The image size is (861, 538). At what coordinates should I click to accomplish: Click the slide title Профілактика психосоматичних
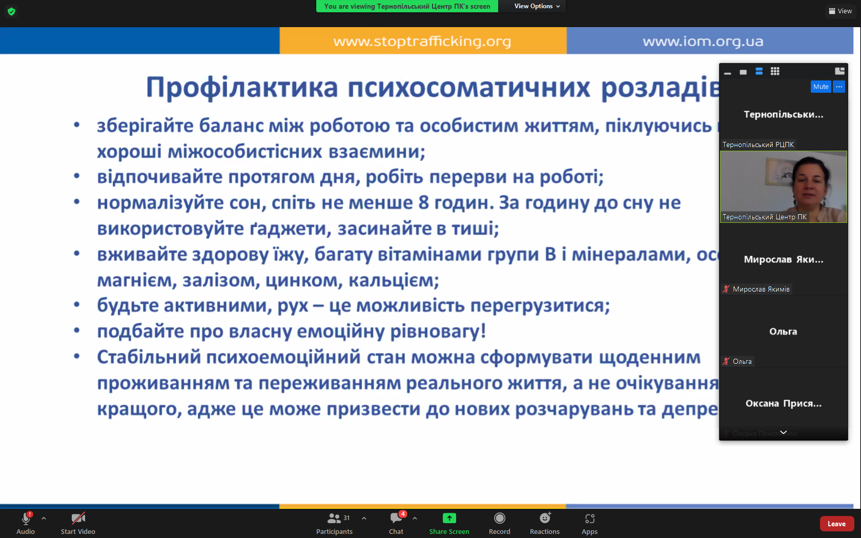433,87
